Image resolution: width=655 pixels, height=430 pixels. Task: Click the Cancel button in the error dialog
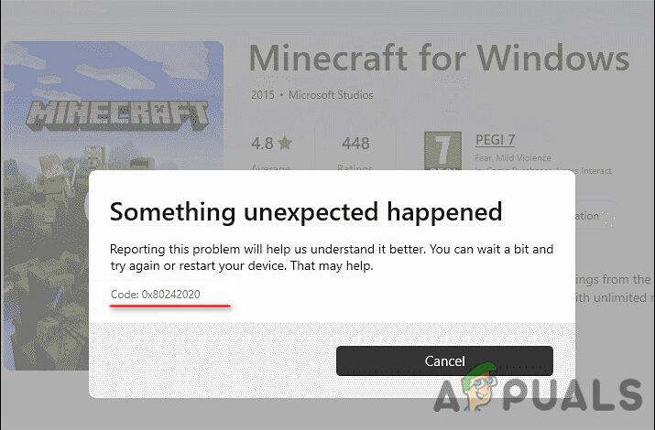click(x=444, y=360)
